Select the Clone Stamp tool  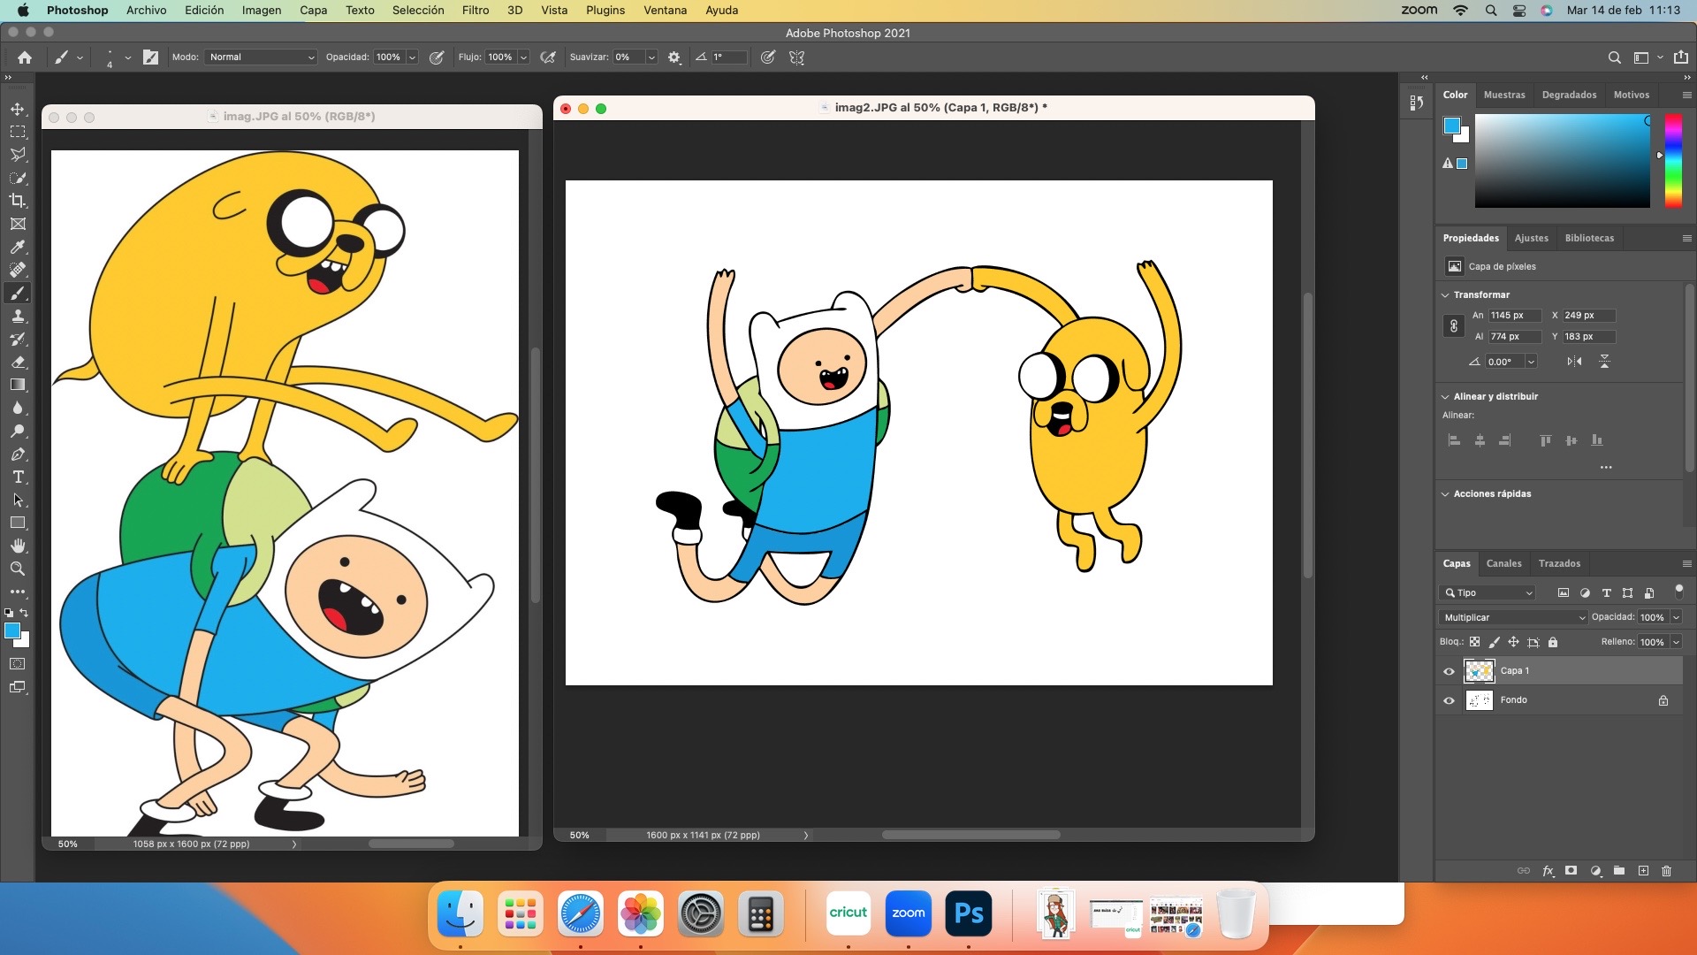click(x=18, y=316)
